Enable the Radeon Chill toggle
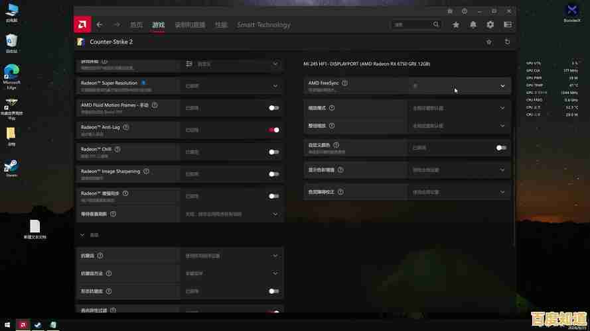The image size is (590, 331). coord(273,152)
